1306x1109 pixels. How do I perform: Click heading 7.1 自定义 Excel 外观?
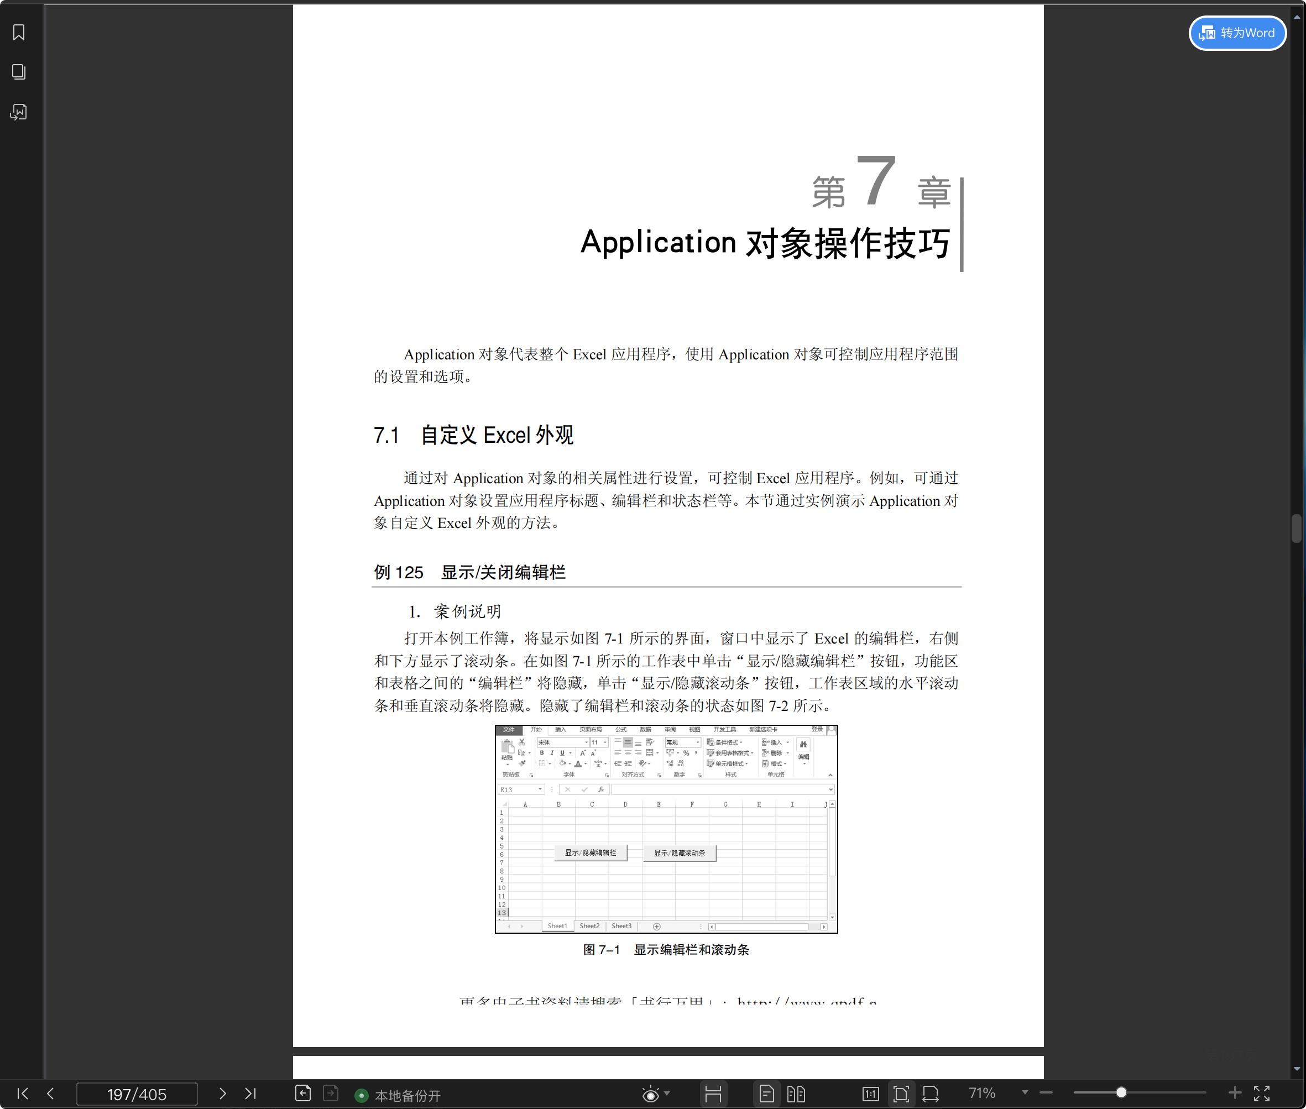point(473,435)
